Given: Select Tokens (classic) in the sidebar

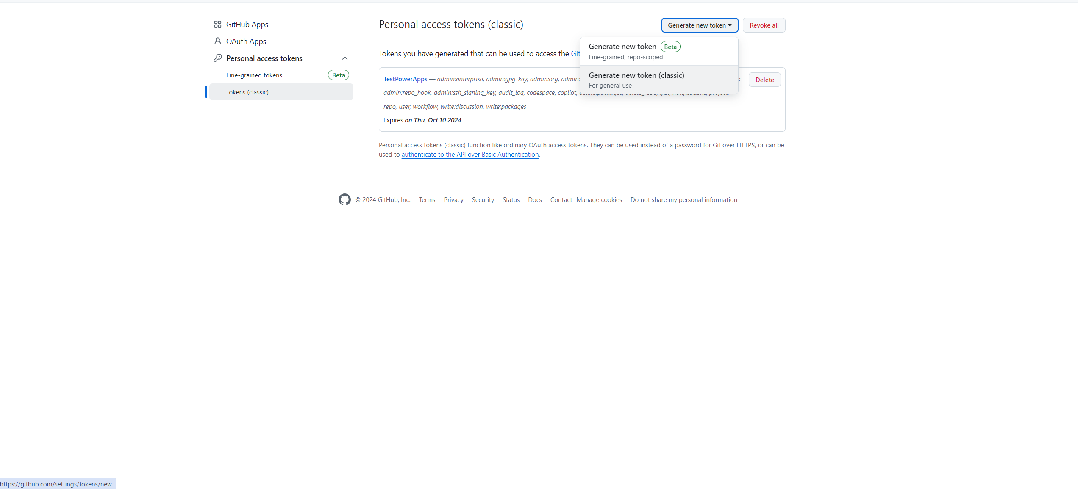Looking at the screenshot, I should tap(247, 92).
